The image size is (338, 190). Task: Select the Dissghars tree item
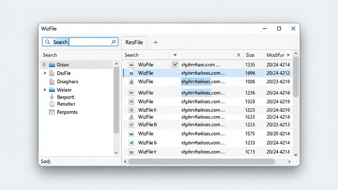tap(67, 81)
